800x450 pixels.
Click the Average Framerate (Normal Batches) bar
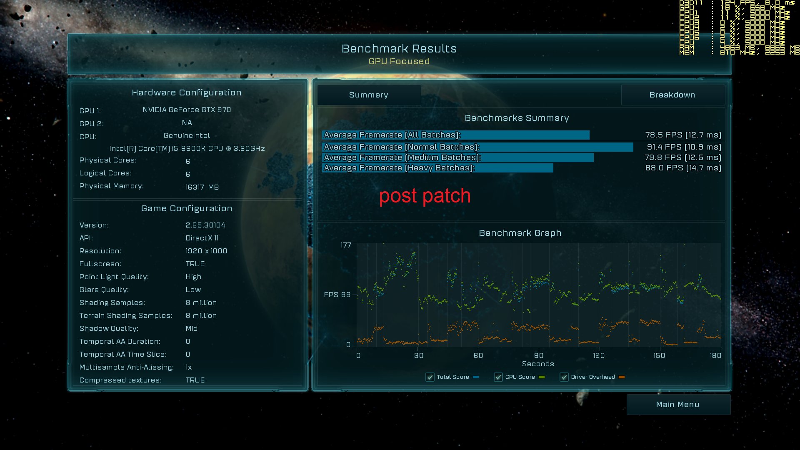click(477, 147)
